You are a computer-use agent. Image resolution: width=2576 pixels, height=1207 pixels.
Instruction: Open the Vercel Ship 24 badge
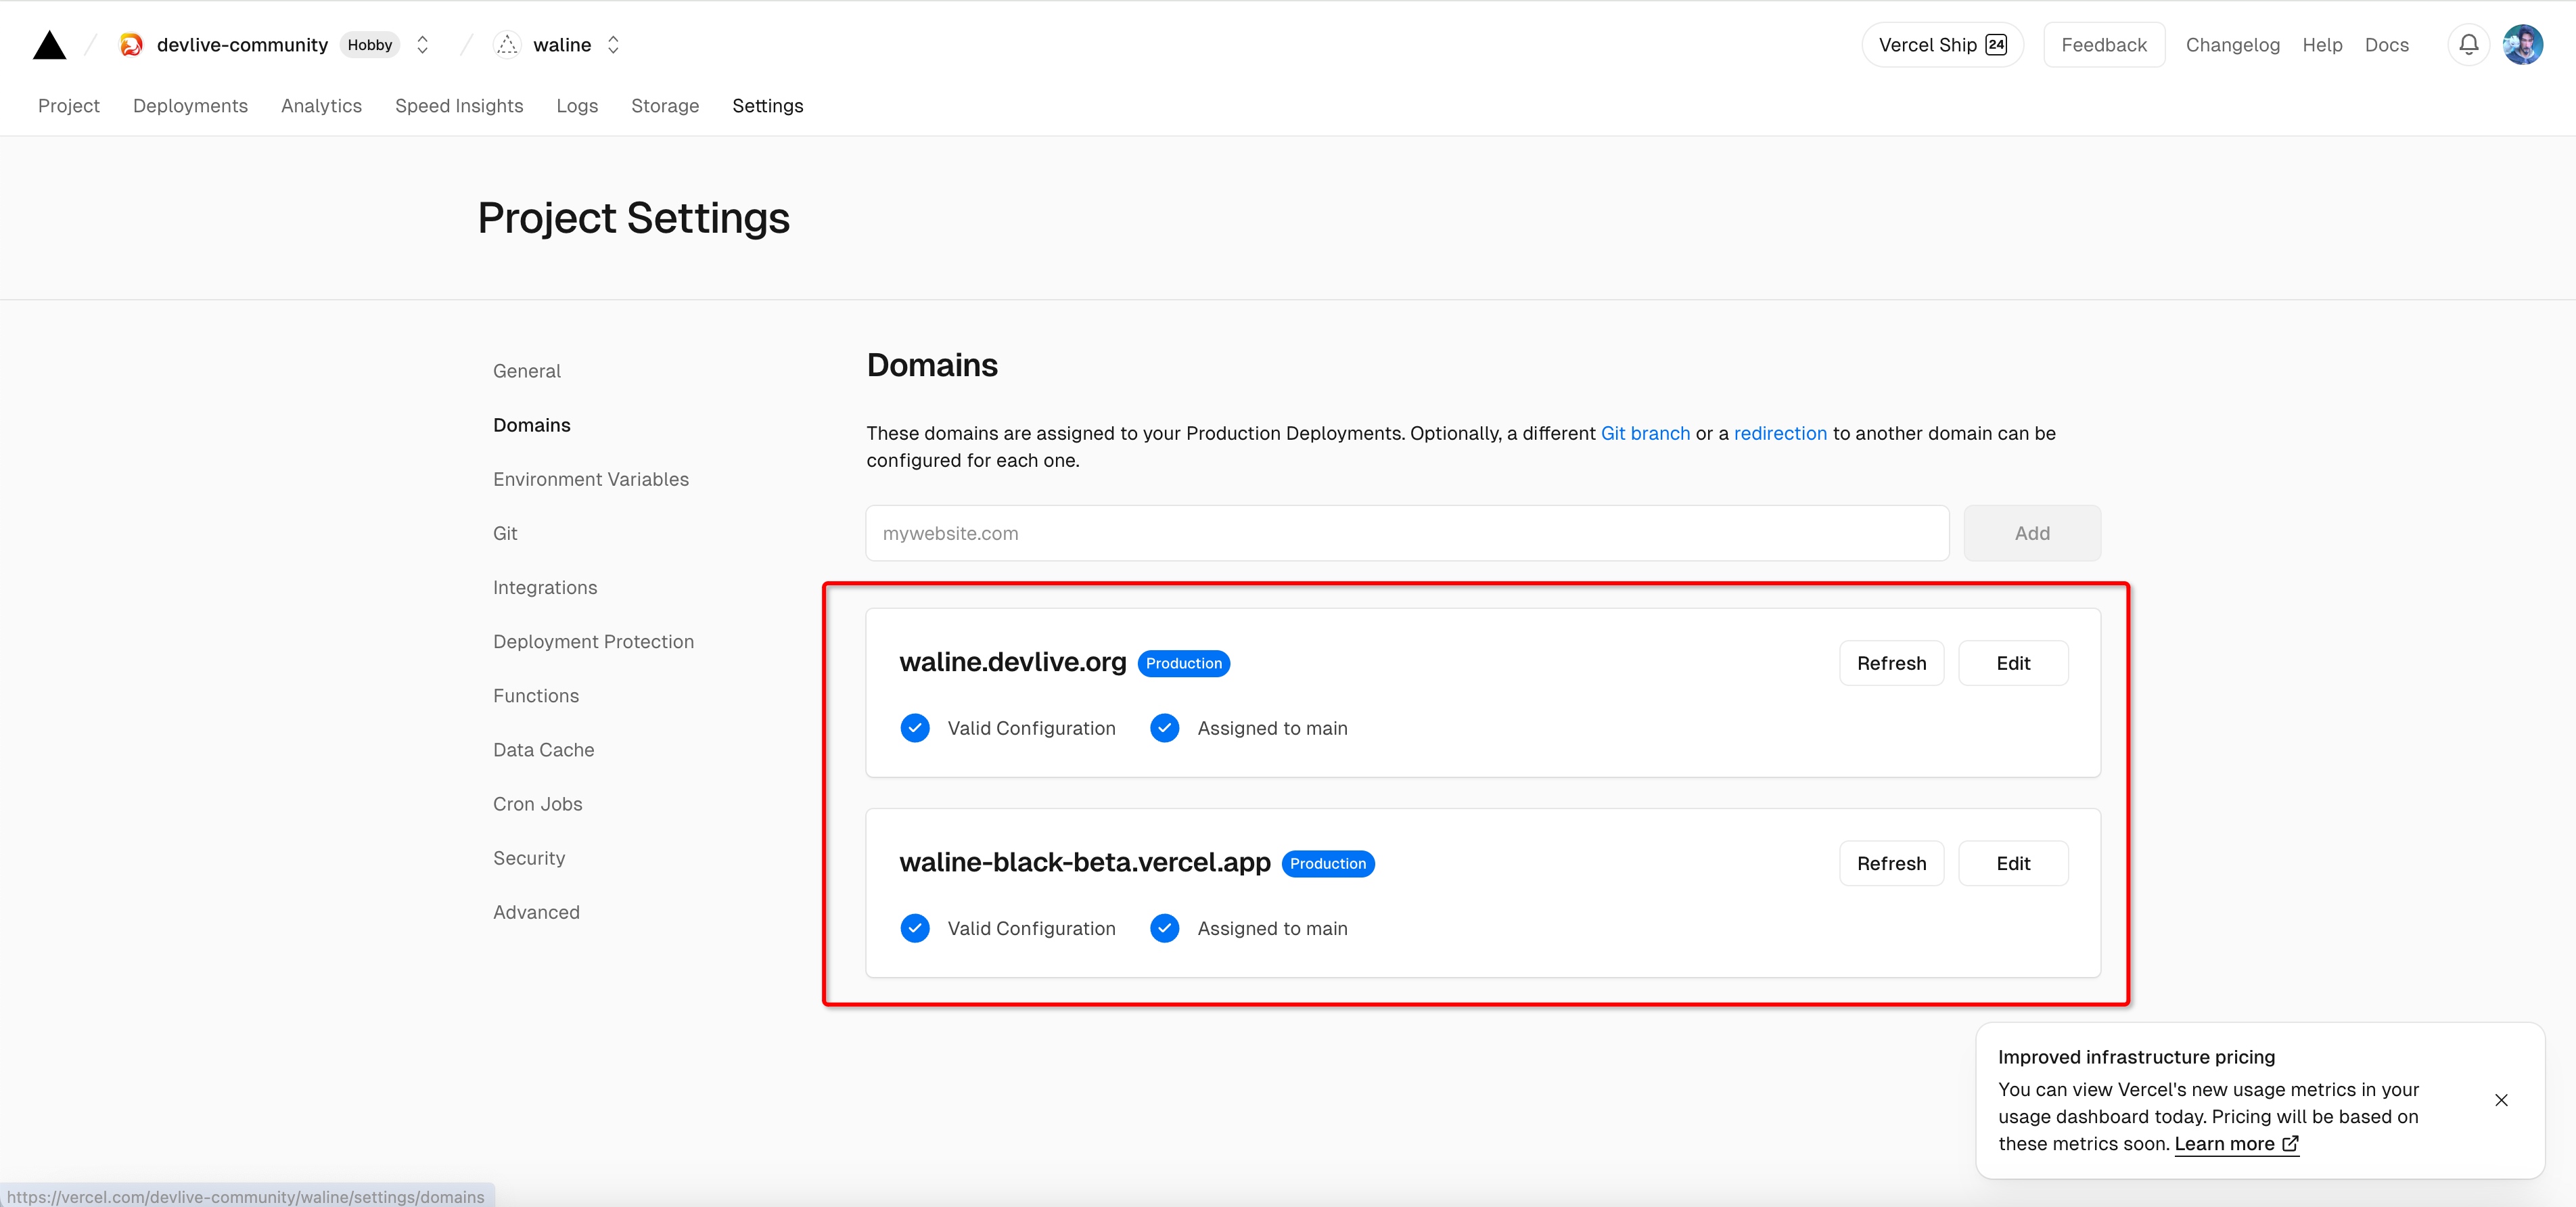(x=1942, y=45)
